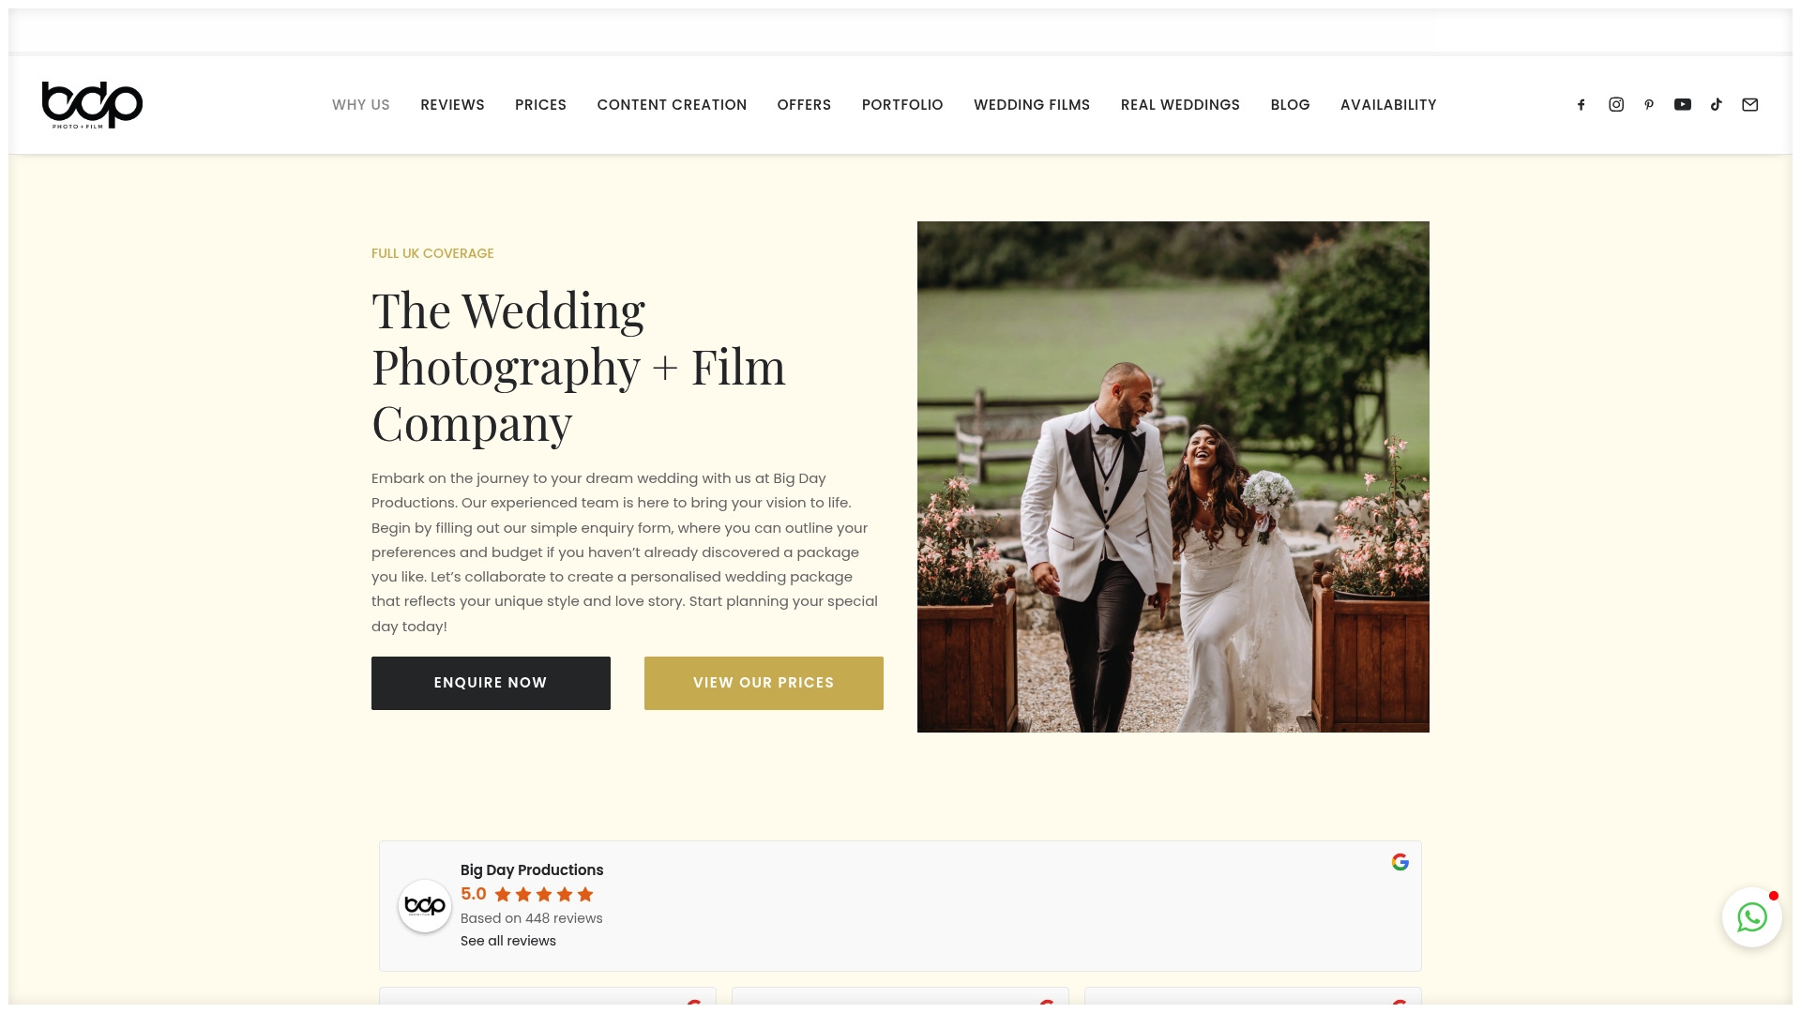The image size is (1801, 1013).
Task: Open the PORTFOLIO menu item
Action: point(901,104)
